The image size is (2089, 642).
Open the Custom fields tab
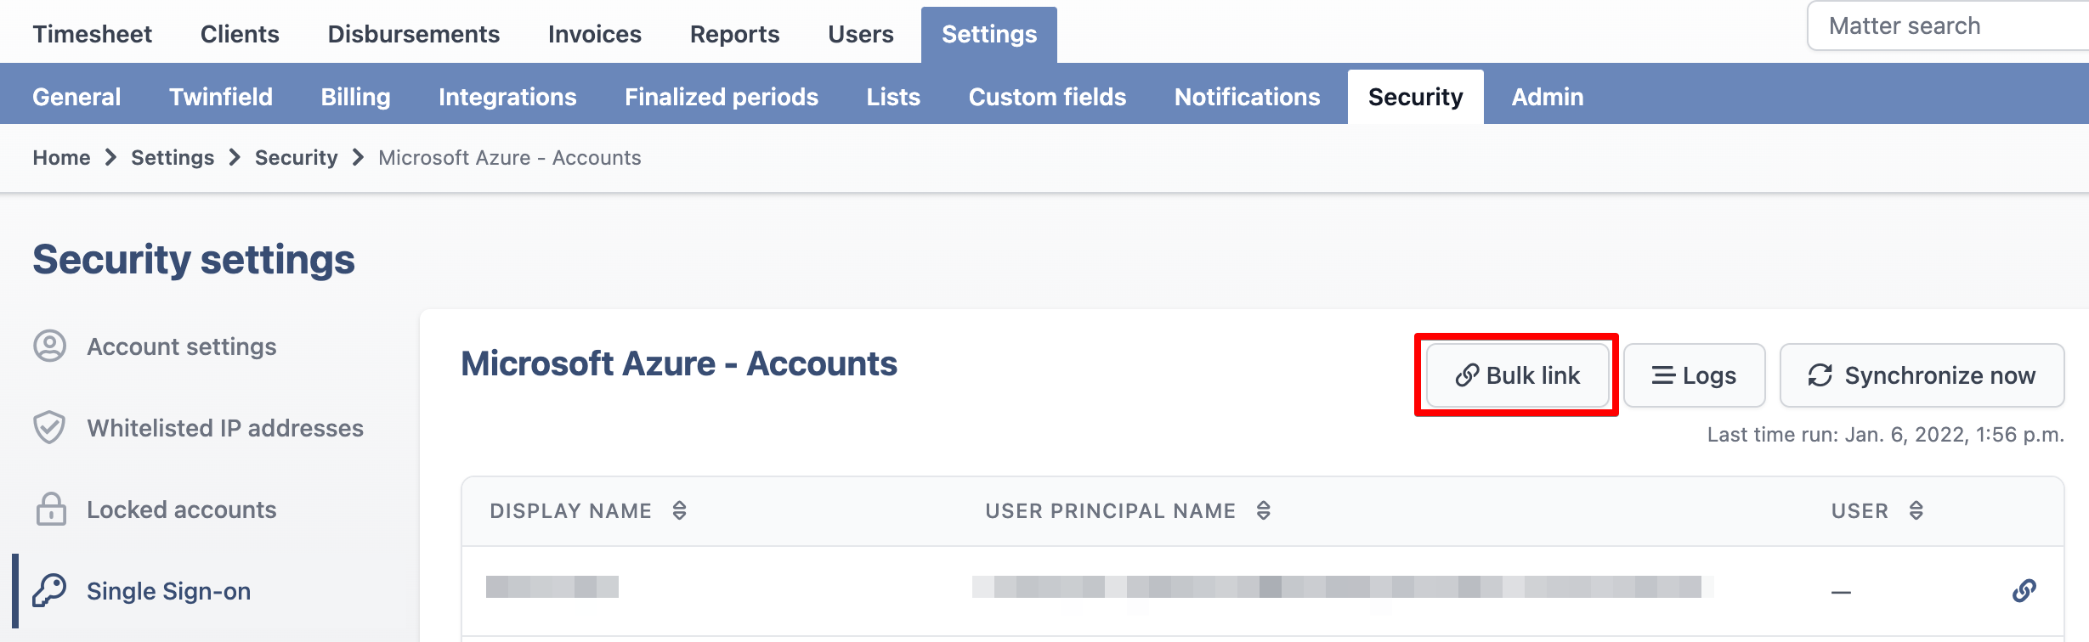coord(1047,97)
